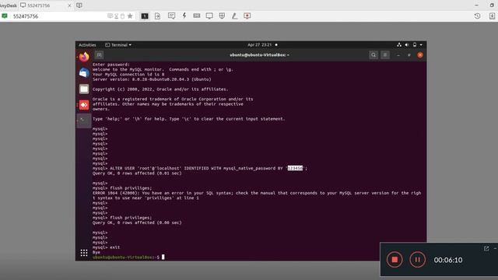Screen dimensions: 498x280
Task: Open the Terminal app menu in top bar
Action: point(118,45)
